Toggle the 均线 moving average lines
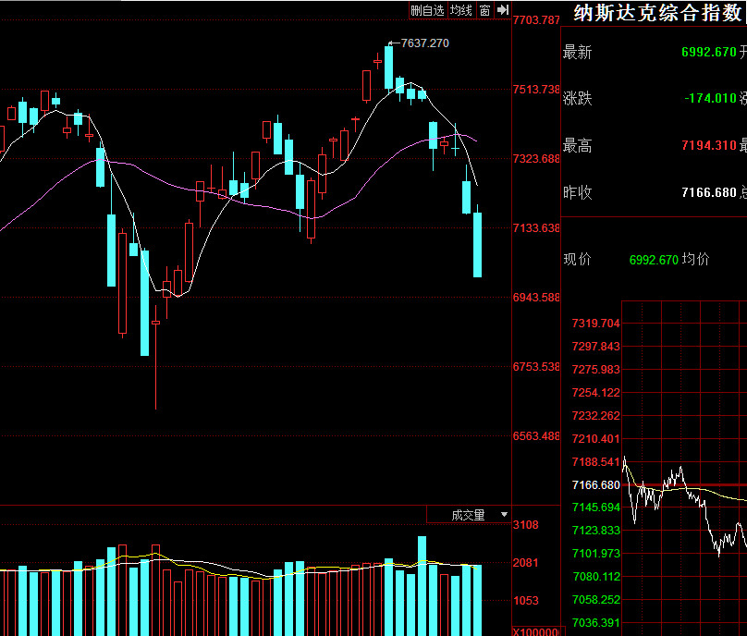 pyautogui.click(x=461, y=10)
